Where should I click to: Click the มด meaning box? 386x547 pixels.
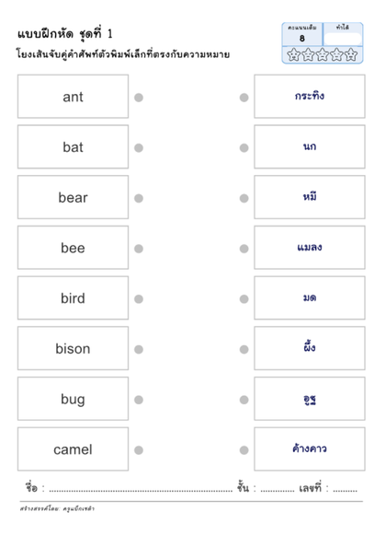point(310,298)
